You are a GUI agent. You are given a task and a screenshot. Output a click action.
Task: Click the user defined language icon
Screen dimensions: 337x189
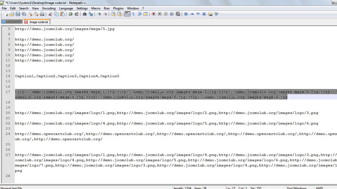coord(146,14)
